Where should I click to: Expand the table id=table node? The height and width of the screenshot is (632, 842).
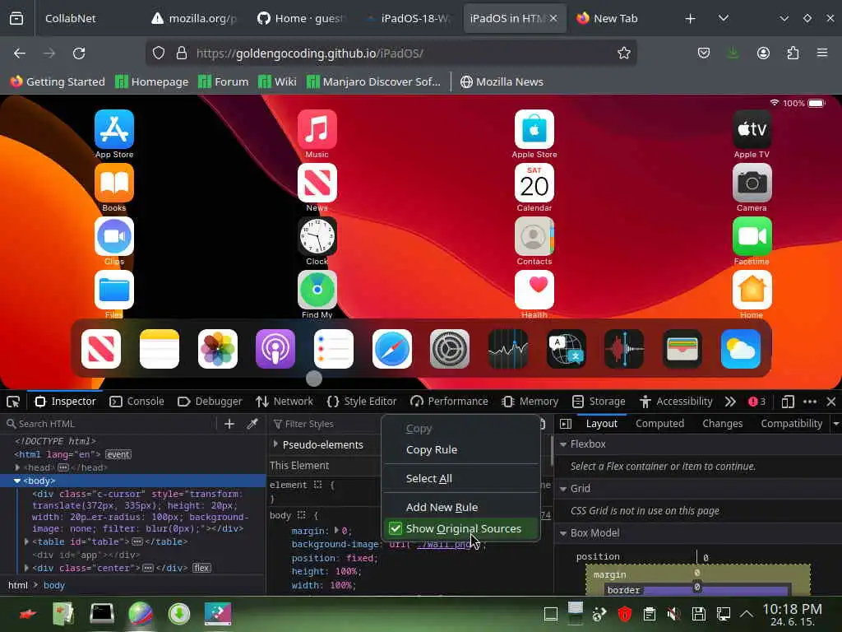(26, 541)
